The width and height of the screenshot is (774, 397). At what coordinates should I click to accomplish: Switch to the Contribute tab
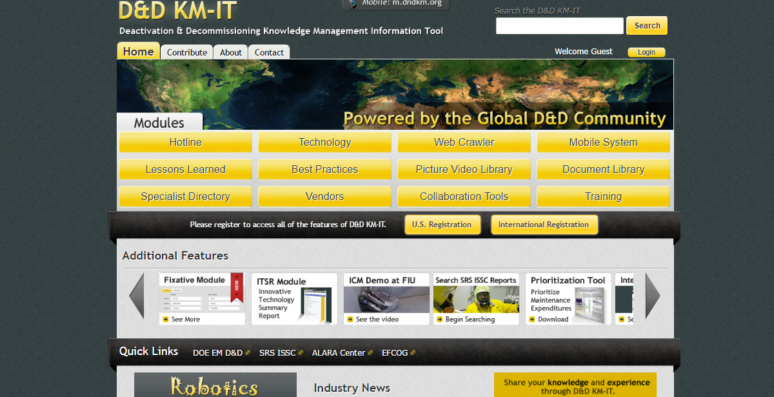(x=186, y=52)
